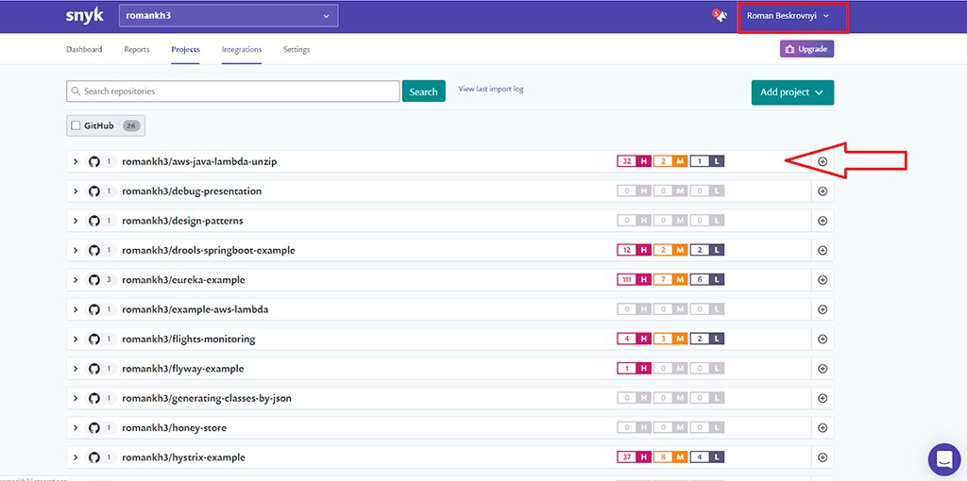Viewport: 967px width, 481px height.
Task: Expand the design-patterns project row
Action: click(76, 221)
